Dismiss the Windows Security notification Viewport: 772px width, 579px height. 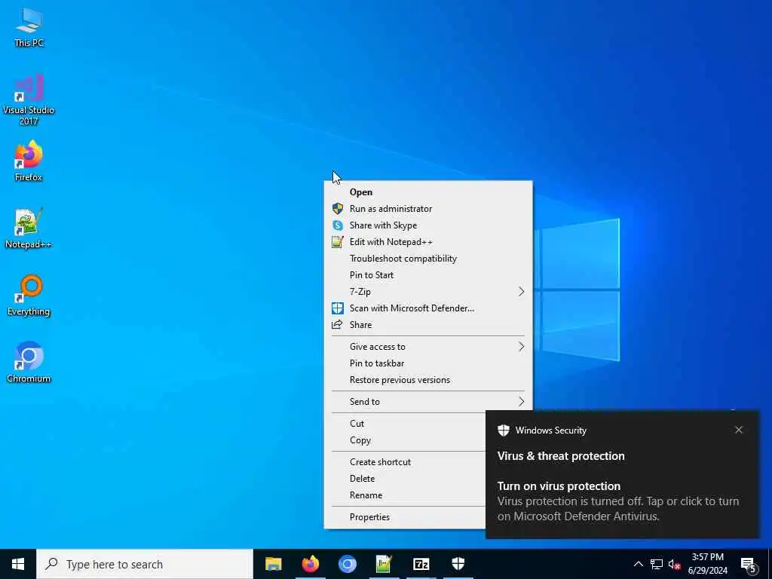pyautogui.click(x=739, y=430)
